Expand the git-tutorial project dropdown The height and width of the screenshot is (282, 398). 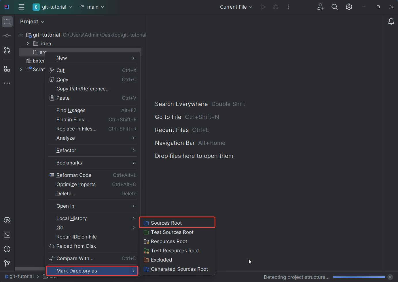point(52,7)
